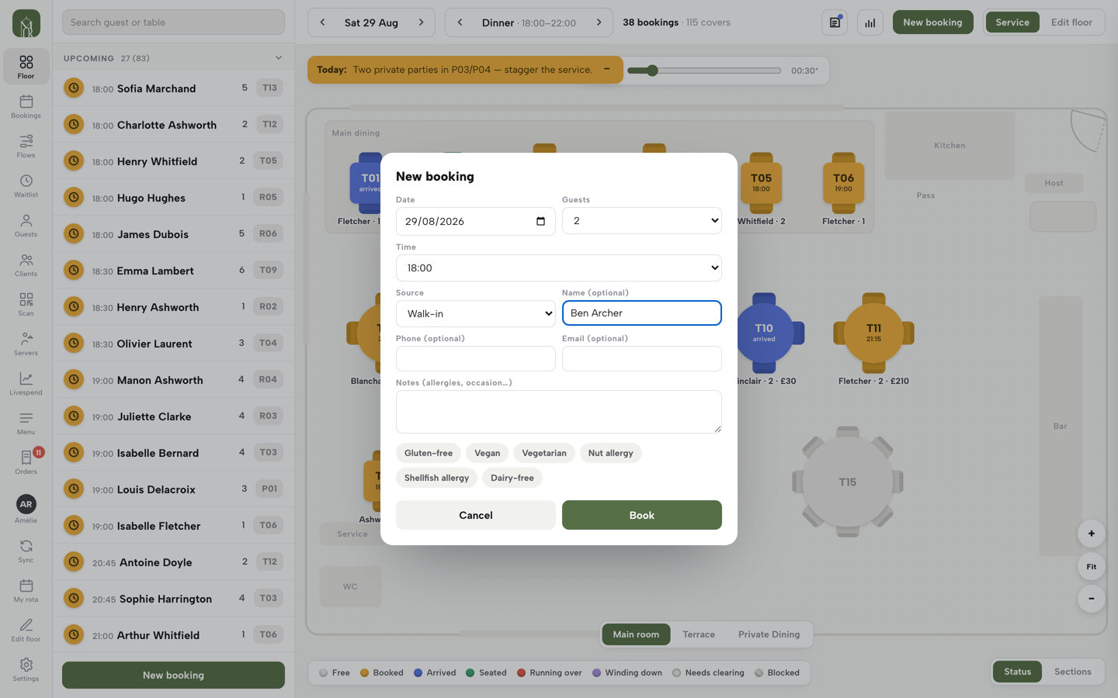Toggle the Shellfish allergy tag
This screenshot has width=1118, height=698.
pyautogui.click(x=436, y=478)
